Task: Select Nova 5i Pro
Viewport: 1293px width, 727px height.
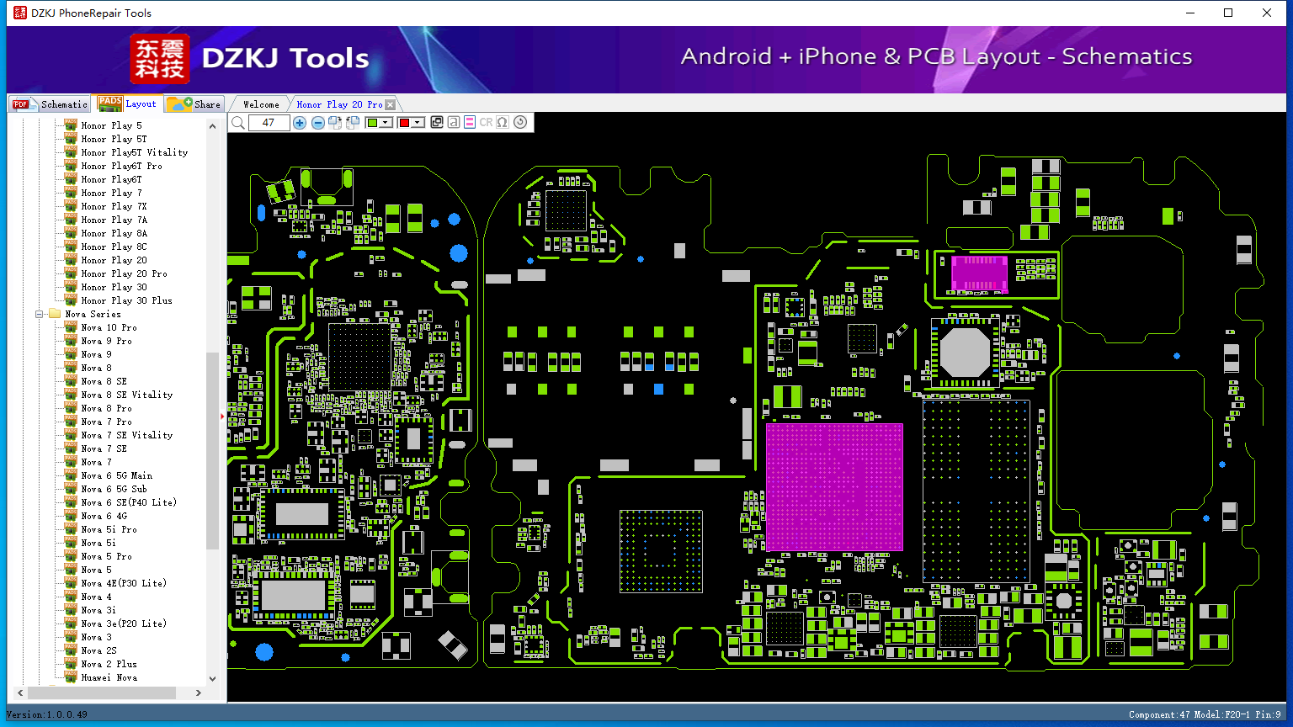Action: point(109,529)
